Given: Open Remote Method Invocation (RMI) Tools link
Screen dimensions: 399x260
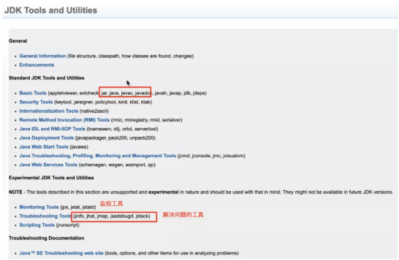Looking at the screenshot, I should [64, 120].
